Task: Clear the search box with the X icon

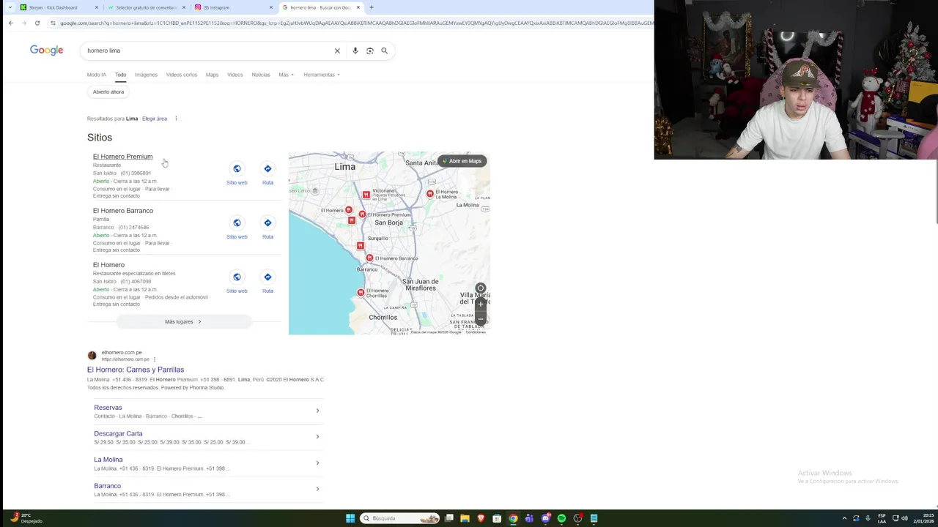Action: [337, 51]
